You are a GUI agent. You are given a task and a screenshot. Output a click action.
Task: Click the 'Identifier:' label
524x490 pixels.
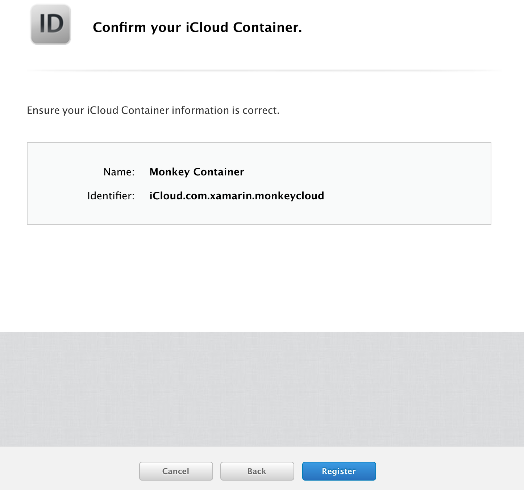(x=111, y=196)
